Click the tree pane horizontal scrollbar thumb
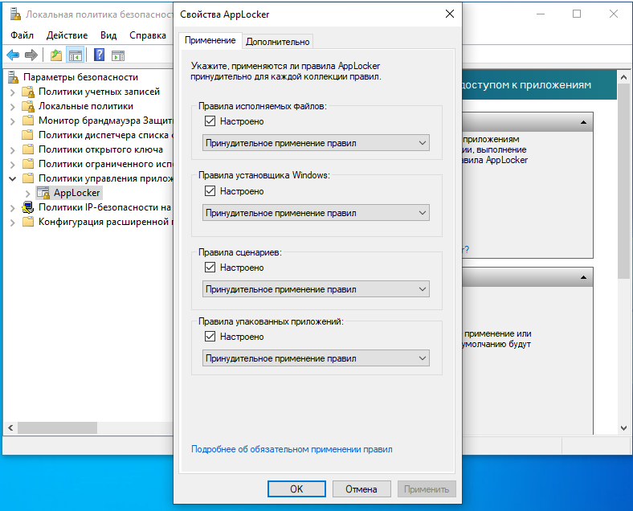 tap(57, 428)
